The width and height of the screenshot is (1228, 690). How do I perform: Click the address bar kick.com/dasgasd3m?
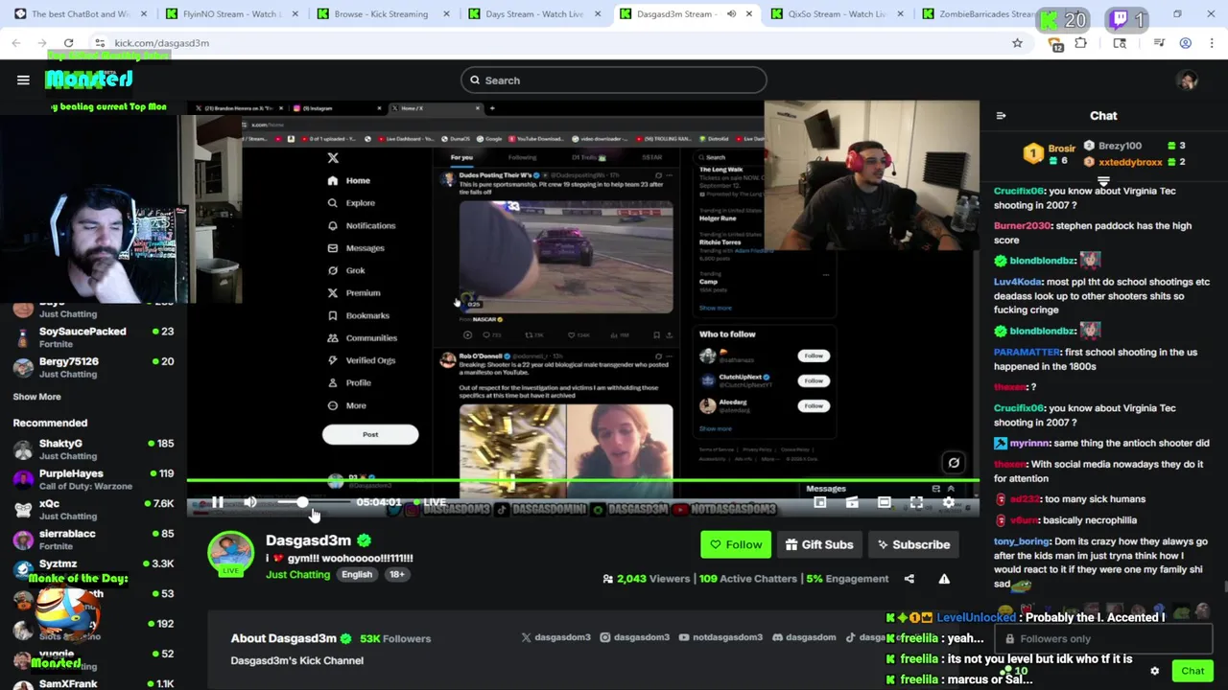(162, 43)
